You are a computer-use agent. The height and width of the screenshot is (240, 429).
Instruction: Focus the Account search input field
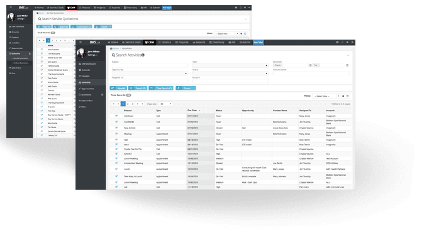(x=230, y=81)
